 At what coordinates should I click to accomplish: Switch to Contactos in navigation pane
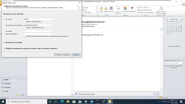point(13,87)
